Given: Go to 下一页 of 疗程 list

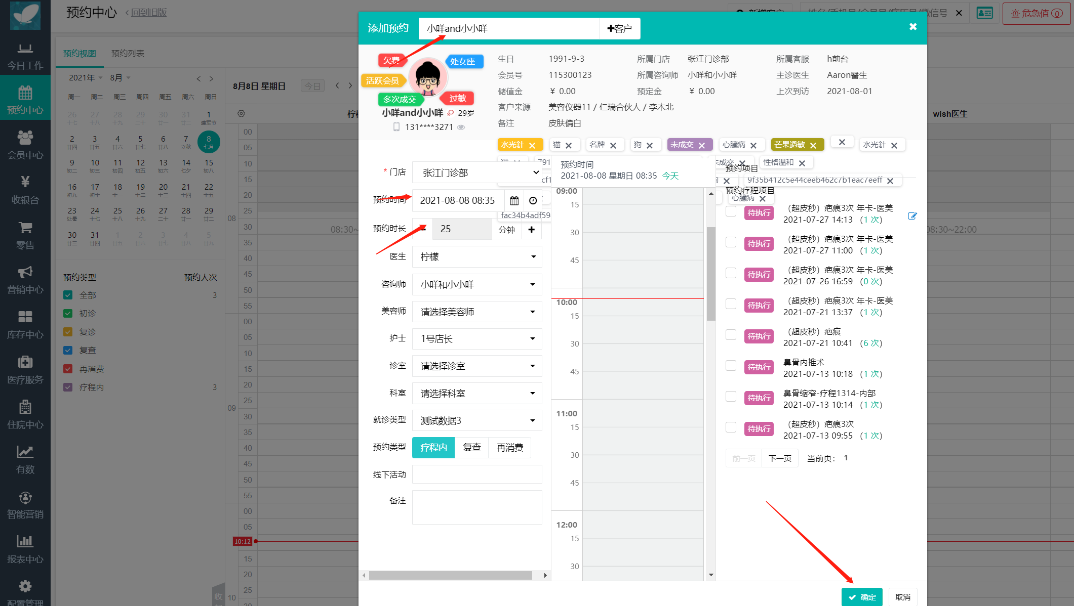Looking at the screenshot, I should point(780,458).
